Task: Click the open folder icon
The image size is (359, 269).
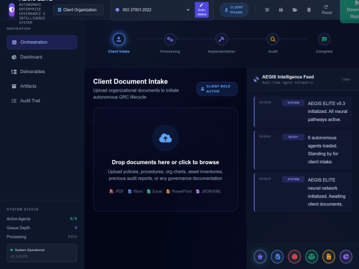Action: click(295, 10)
